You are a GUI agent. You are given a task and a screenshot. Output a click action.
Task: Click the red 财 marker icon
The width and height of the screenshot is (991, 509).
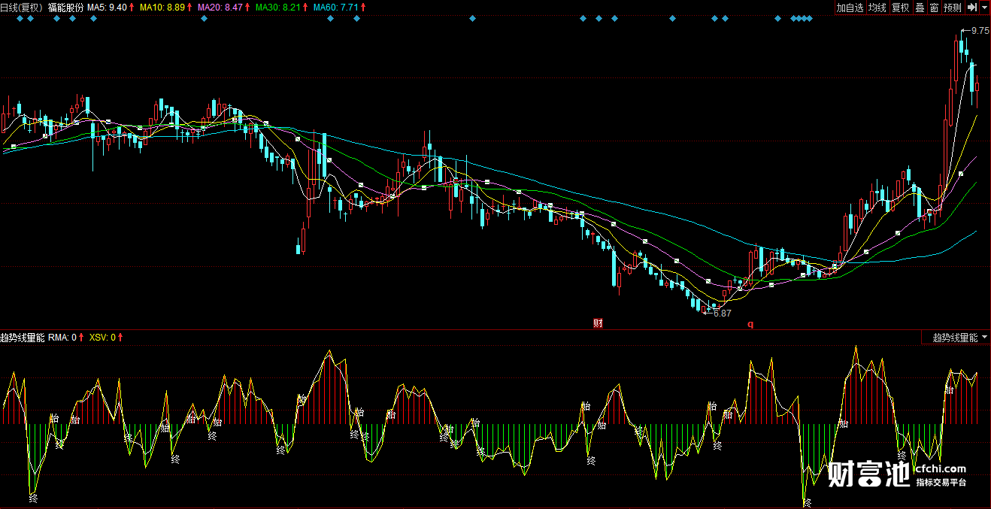click(x=598, y=324)
